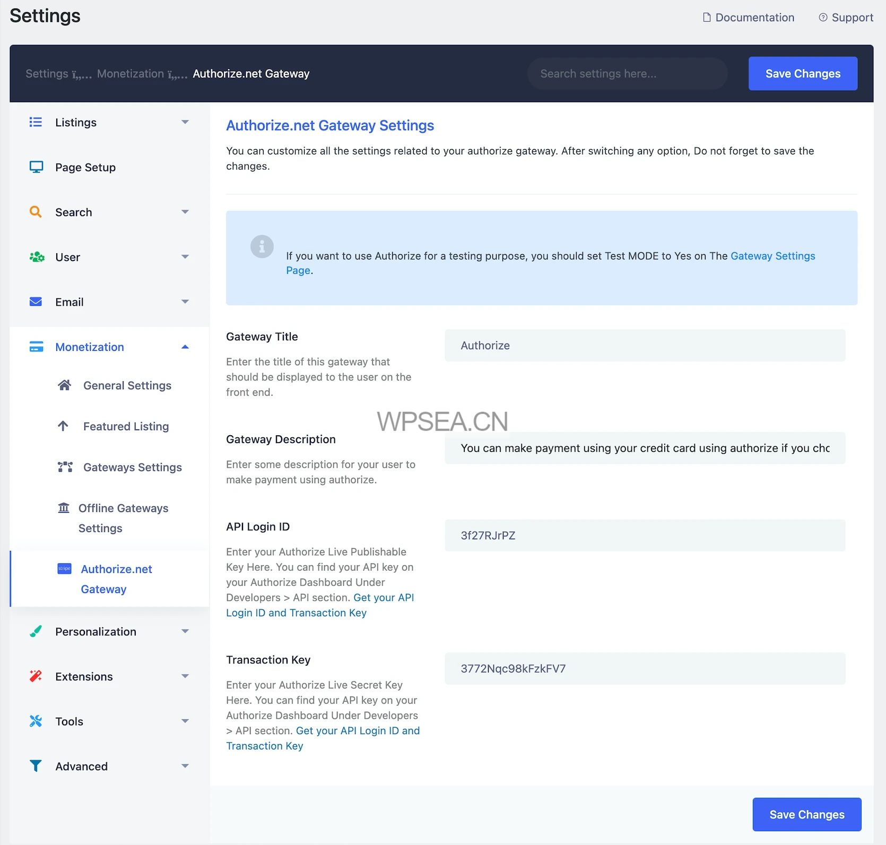886x845 pixels.
Task: Collapse the Monetization section arrow
Action: [x=185, y=347]
